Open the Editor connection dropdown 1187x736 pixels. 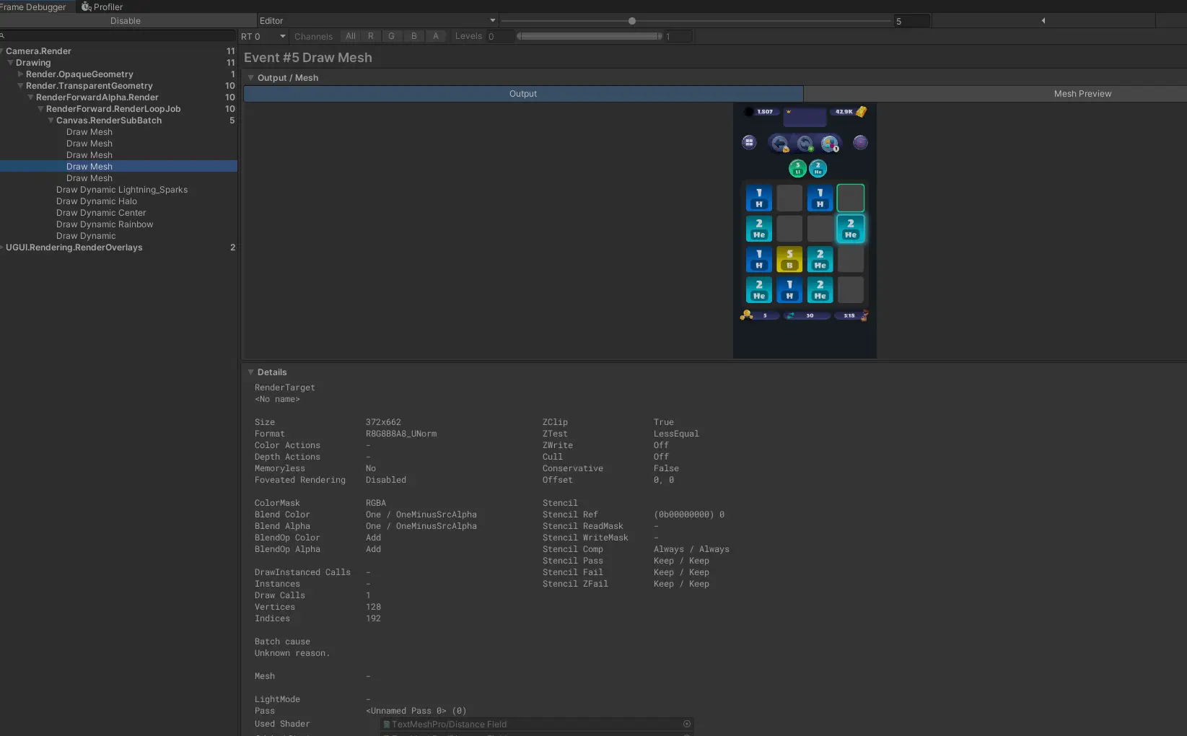[x=377, y=21]
